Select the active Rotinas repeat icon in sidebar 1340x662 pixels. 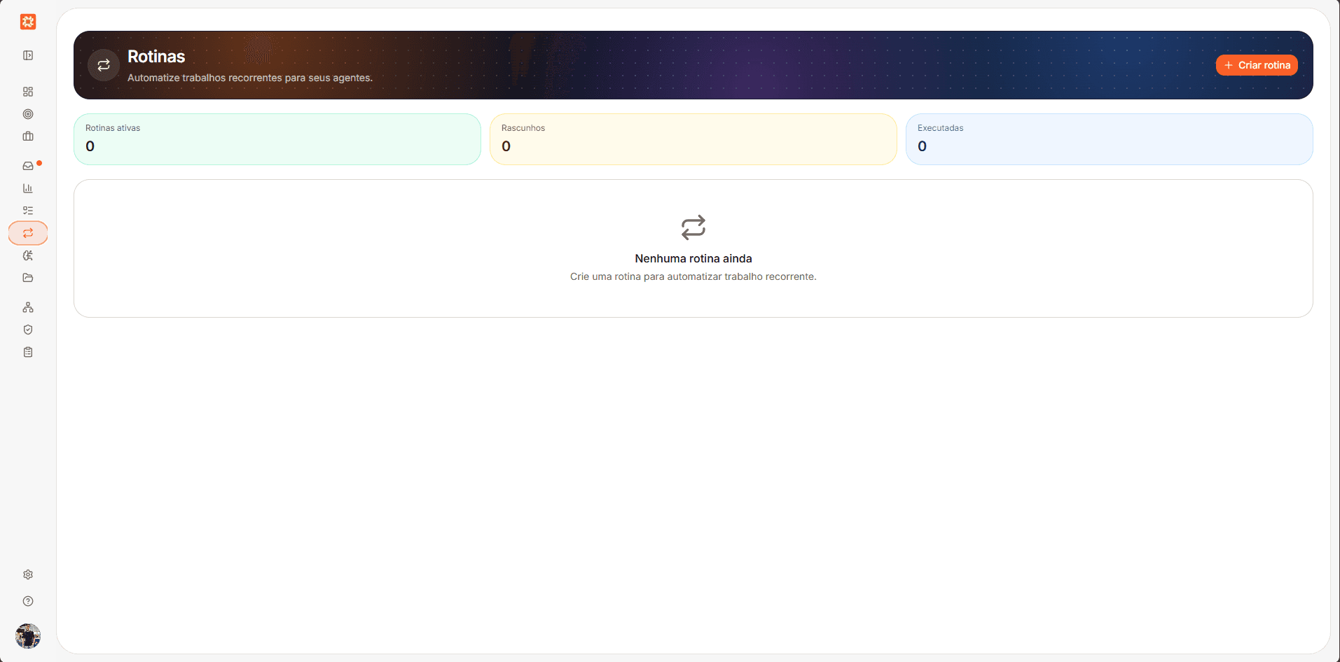point(28,233)
